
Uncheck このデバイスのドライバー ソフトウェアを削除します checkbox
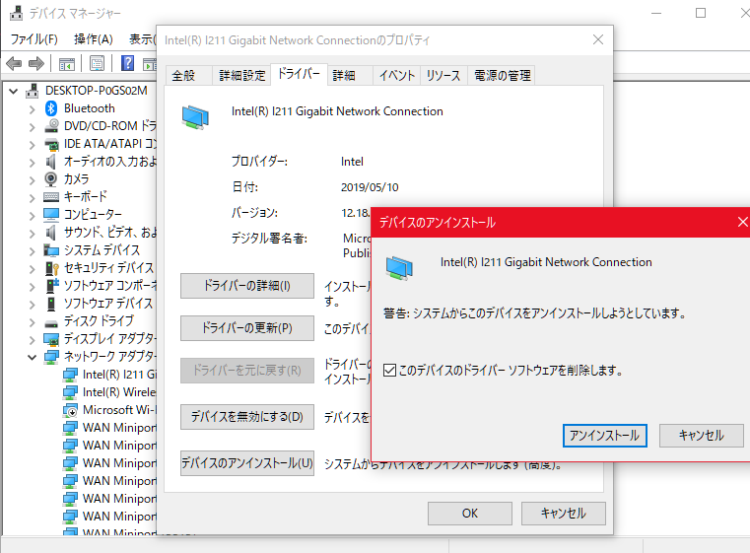click(x=390, y=370)
